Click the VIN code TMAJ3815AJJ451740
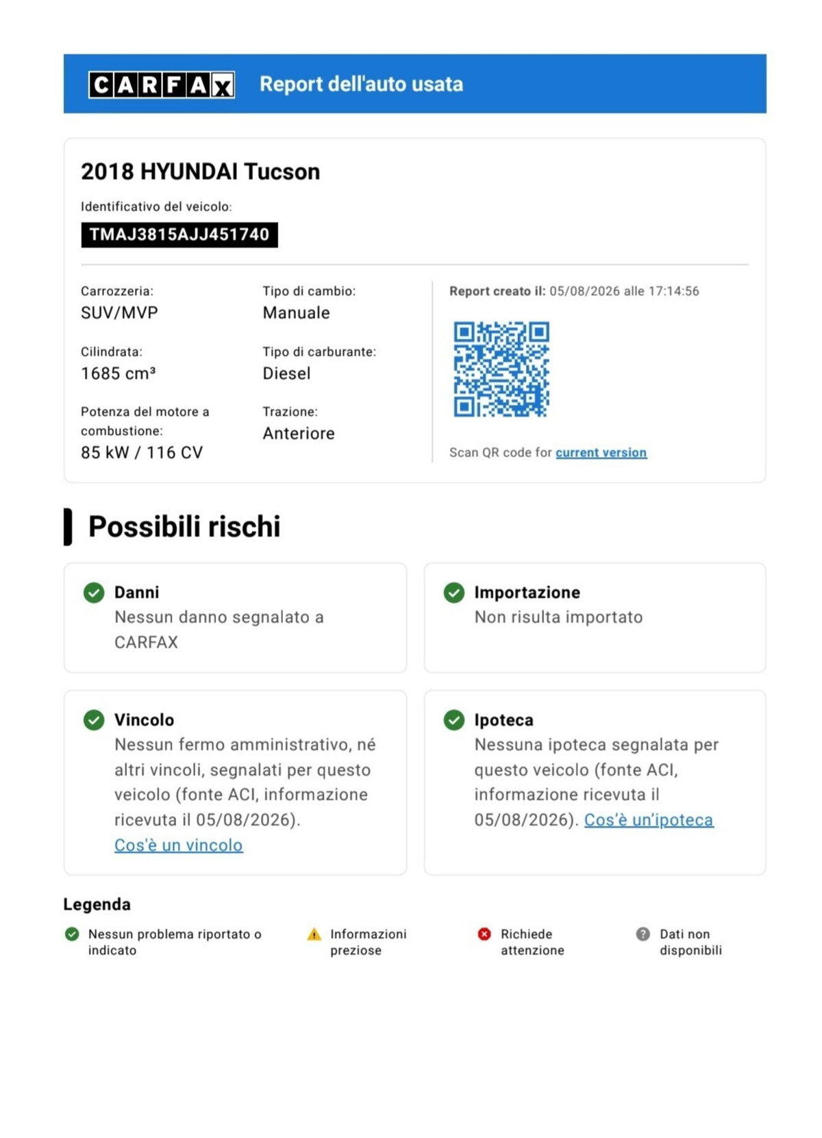 179,235
